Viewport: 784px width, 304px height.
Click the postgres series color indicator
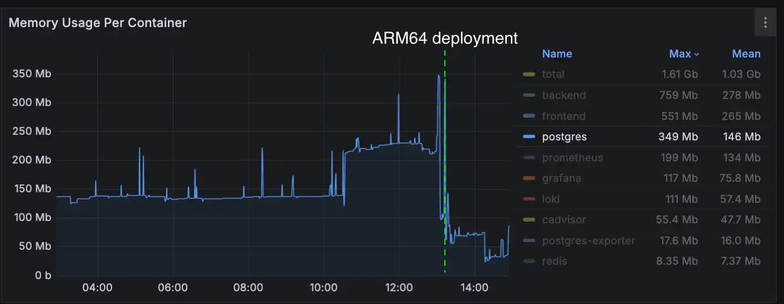(x=529, y=137)
